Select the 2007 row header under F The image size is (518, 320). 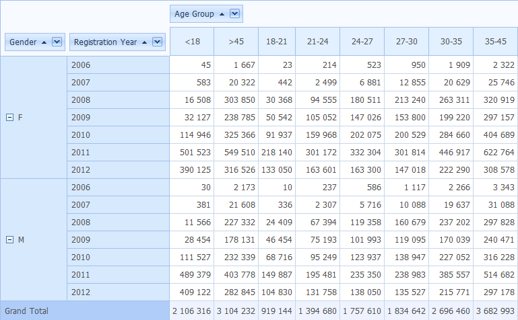click(x=119, y=83)
